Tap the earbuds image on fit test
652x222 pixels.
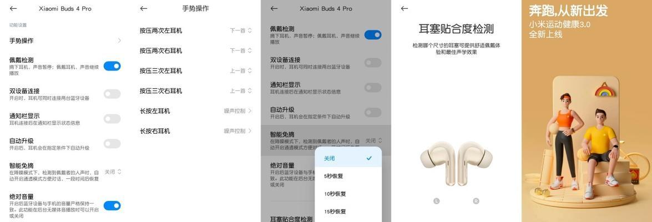(456, 163)
